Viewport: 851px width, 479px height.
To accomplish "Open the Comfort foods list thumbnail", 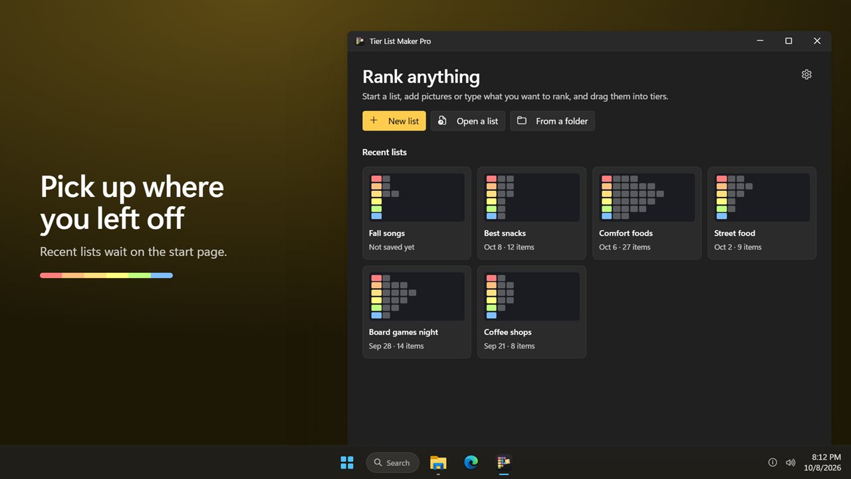I will 647,198.
